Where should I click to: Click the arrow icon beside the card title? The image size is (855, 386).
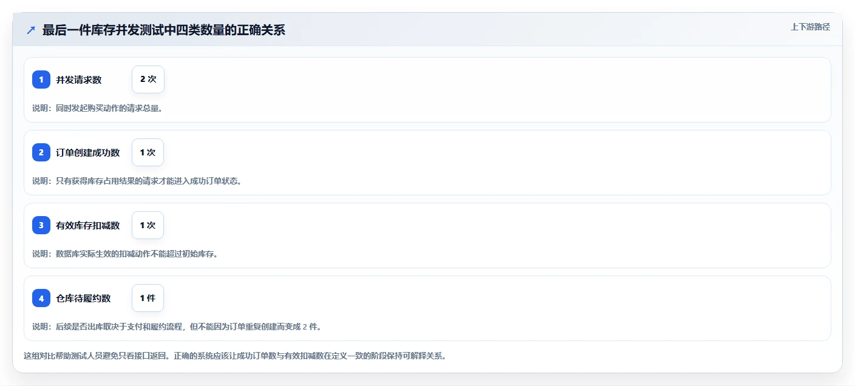[x=31, y=30]
